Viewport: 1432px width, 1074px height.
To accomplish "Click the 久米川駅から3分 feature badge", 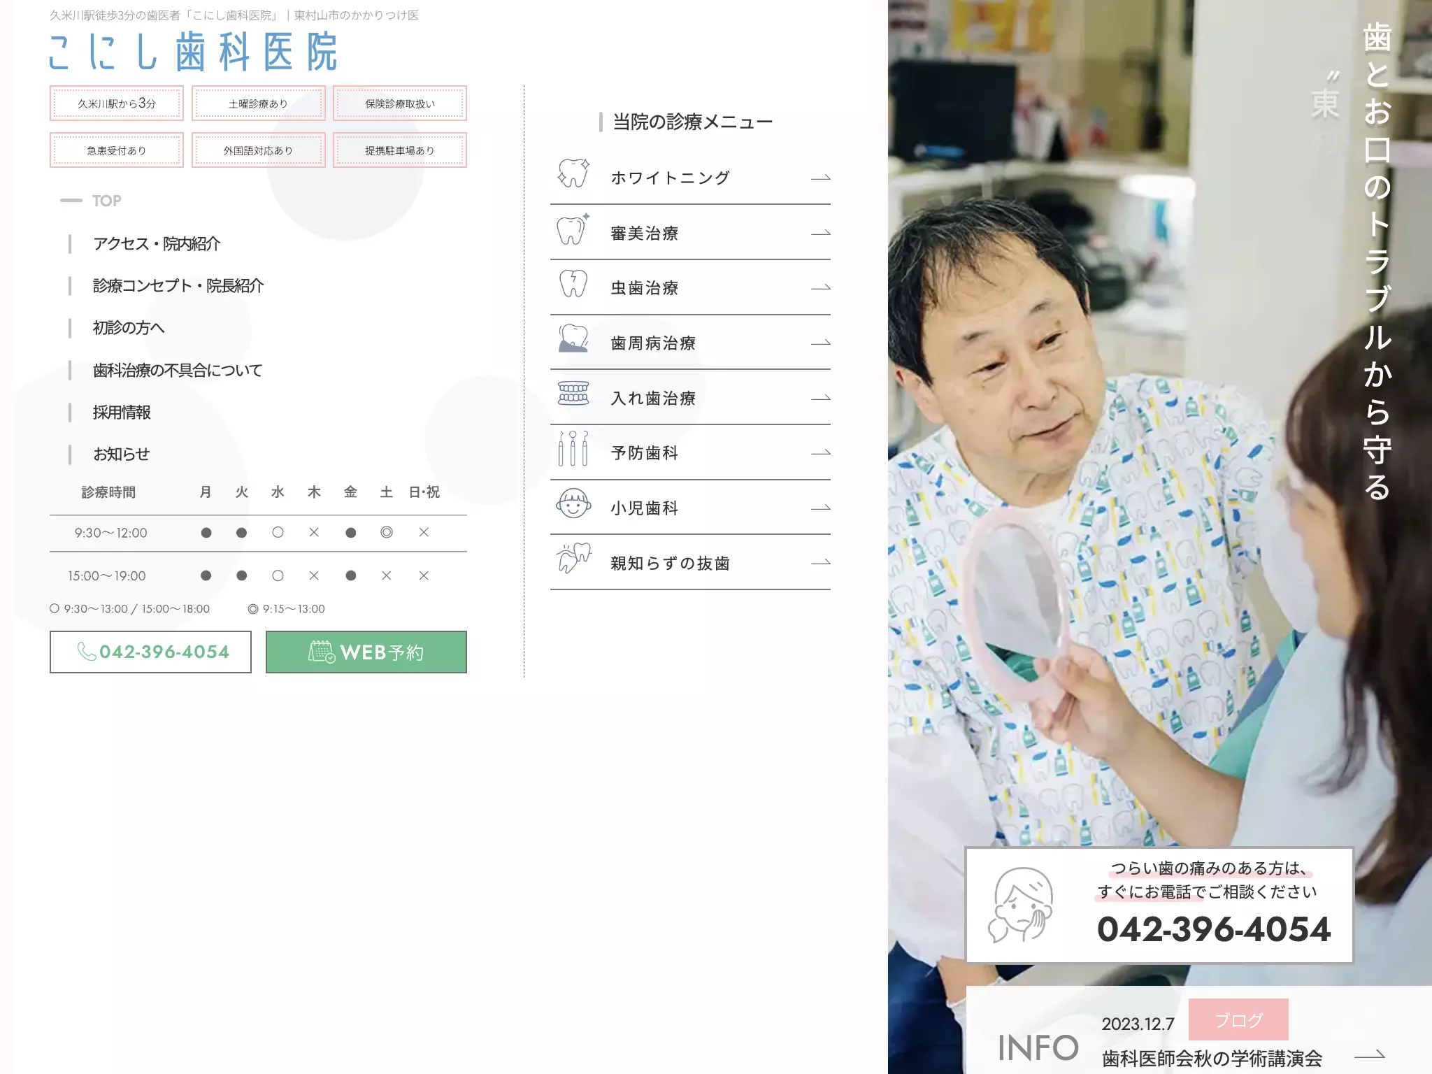I will 117,103.
